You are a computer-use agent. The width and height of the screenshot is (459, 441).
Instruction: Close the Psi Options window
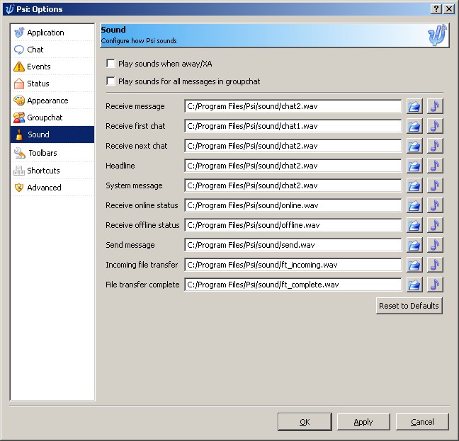pyautogui.click(x=449, y=9)
